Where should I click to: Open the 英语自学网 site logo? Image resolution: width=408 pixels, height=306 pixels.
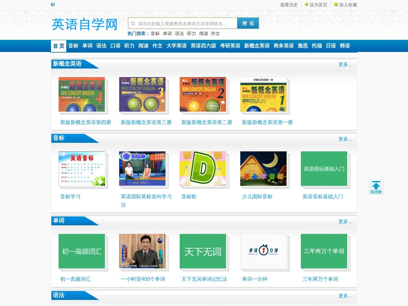pos(85,24)
